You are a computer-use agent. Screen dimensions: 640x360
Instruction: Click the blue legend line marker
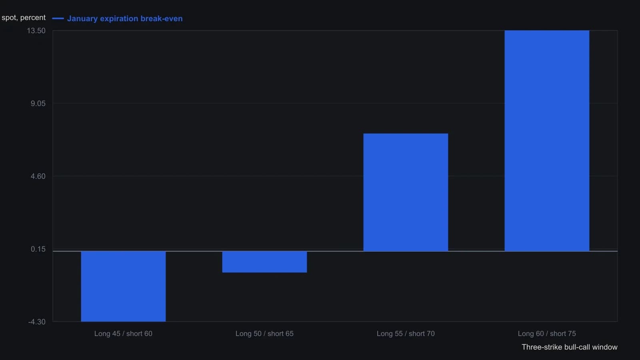58,18
